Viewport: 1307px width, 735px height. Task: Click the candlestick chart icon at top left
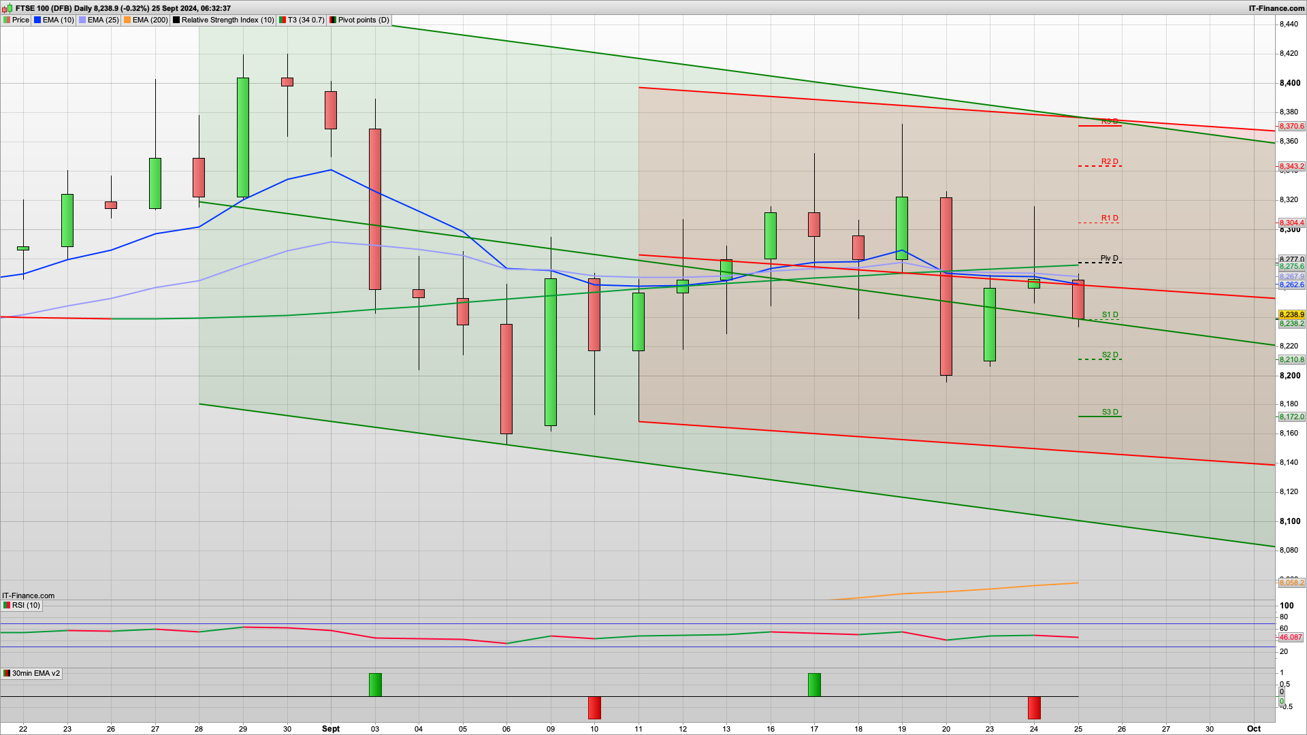(7, 9)
